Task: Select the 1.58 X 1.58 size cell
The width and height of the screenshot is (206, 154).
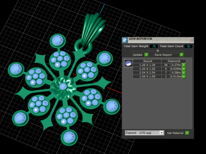Action: (x=147, y=77)
